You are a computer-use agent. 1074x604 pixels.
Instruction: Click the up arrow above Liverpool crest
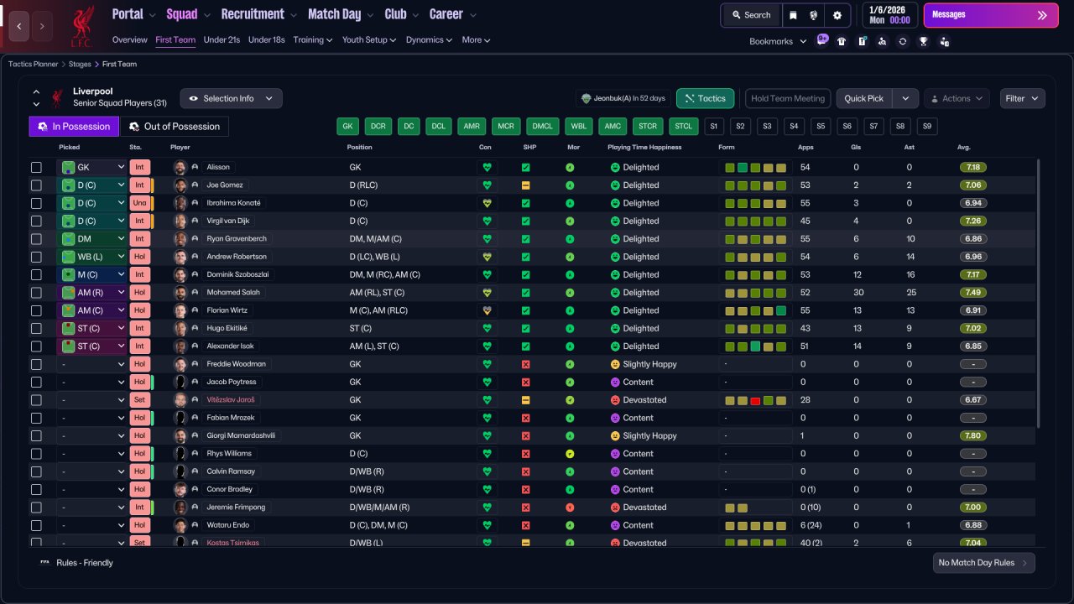tap(36, 92)
